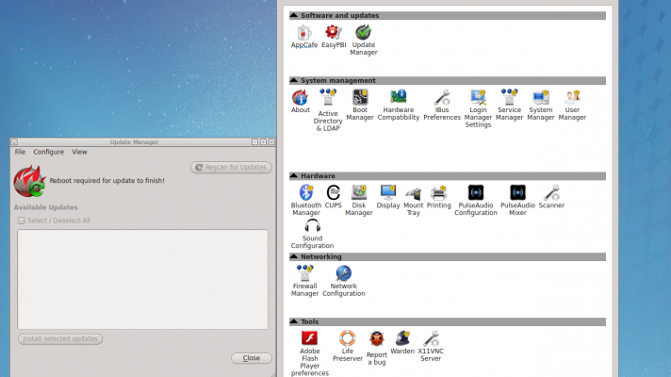Screen dimensions: 671x377
Task: Open the Firewall Manager
Action: [304, 274]
